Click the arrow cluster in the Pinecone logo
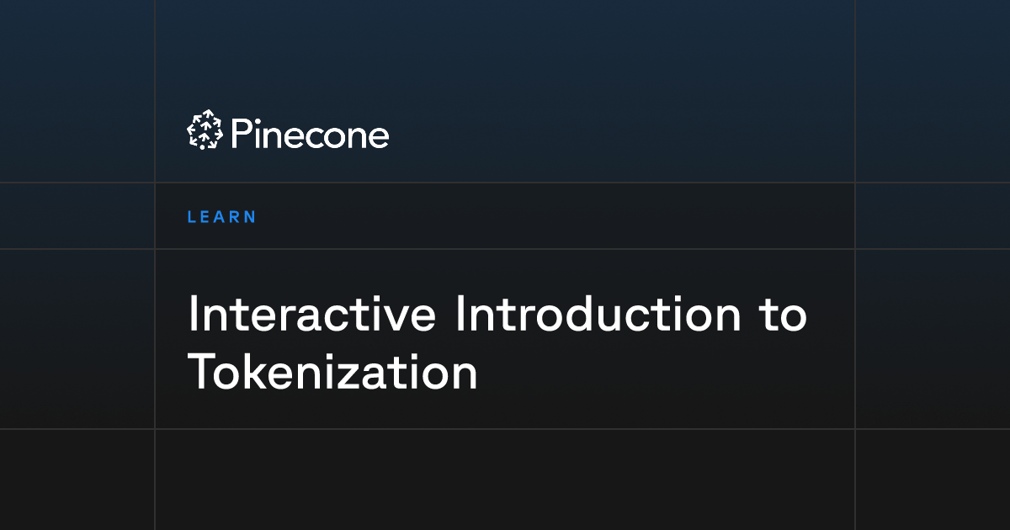The image size is (1010, 530). 205,131
